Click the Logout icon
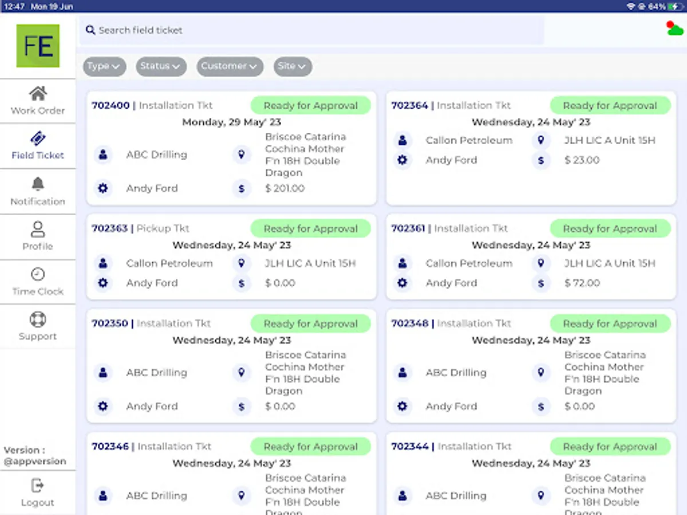Screen dimensions: 687x515 (38, 485)
